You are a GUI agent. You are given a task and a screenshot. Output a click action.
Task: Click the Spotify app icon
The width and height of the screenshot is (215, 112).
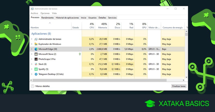[36, 69]
